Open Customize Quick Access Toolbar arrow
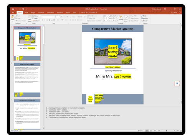The height and width of the screenshot is (139, 192). tap(26, 9)
